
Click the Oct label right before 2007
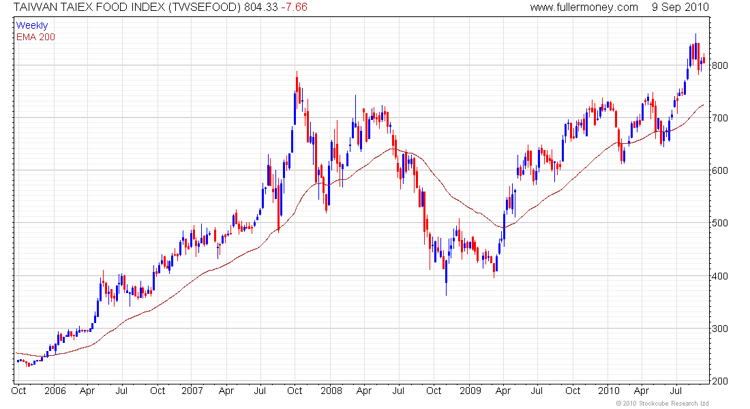pos(157,391)
